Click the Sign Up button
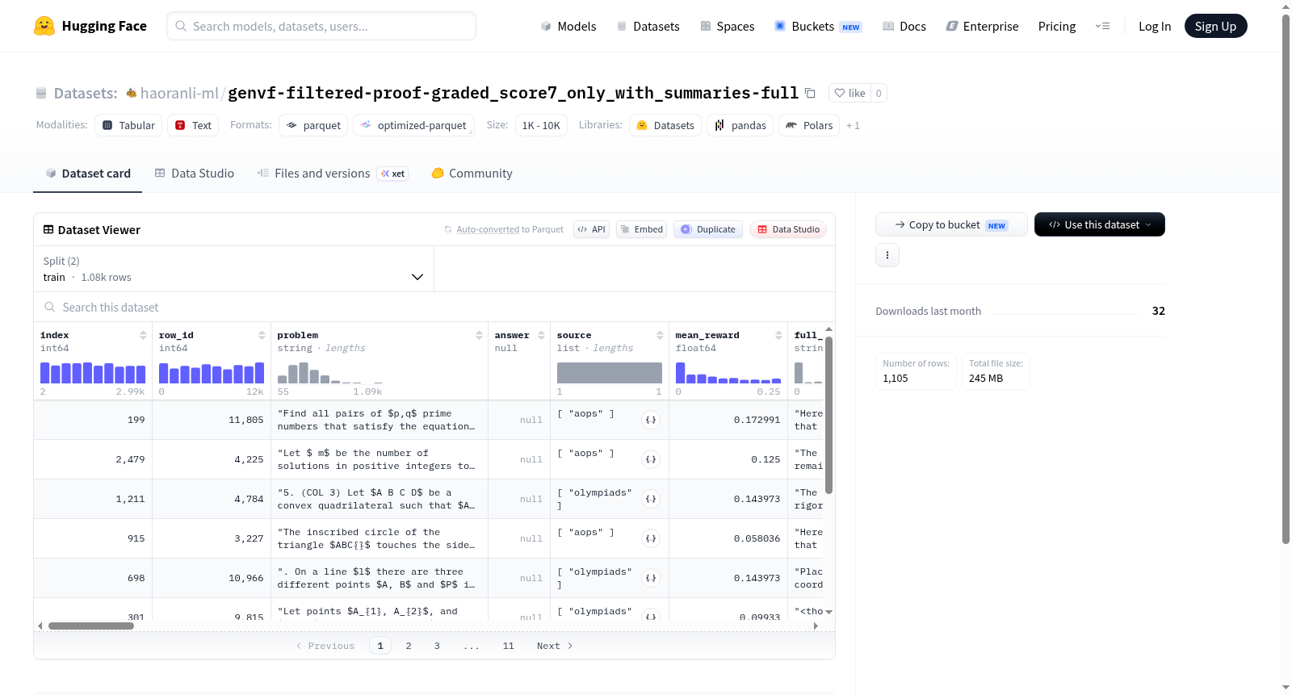Screen dimensions: 1292x695 coord(1215,26)
